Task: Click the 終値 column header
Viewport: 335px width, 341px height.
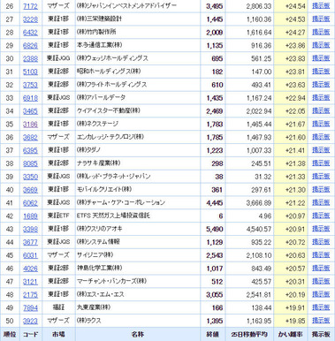Action: click(212, 334)
